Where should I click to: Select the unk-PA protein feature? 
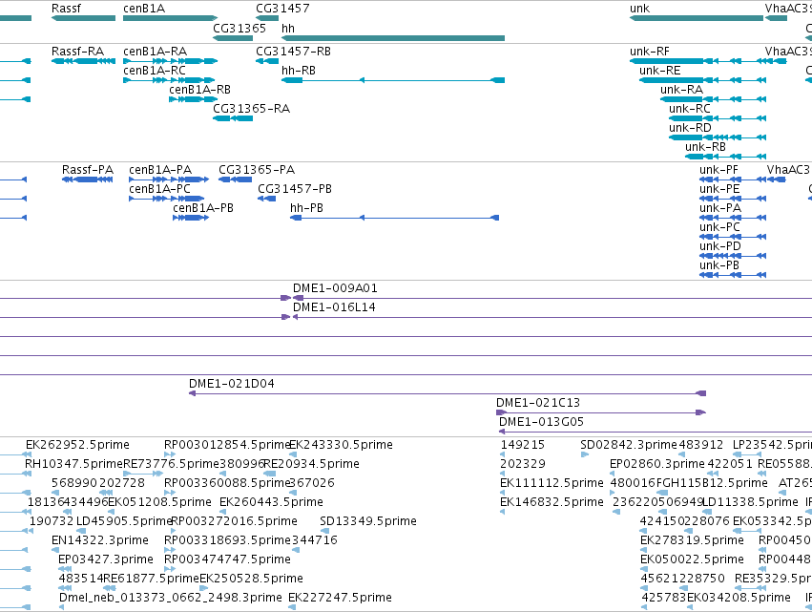(733, 219)
